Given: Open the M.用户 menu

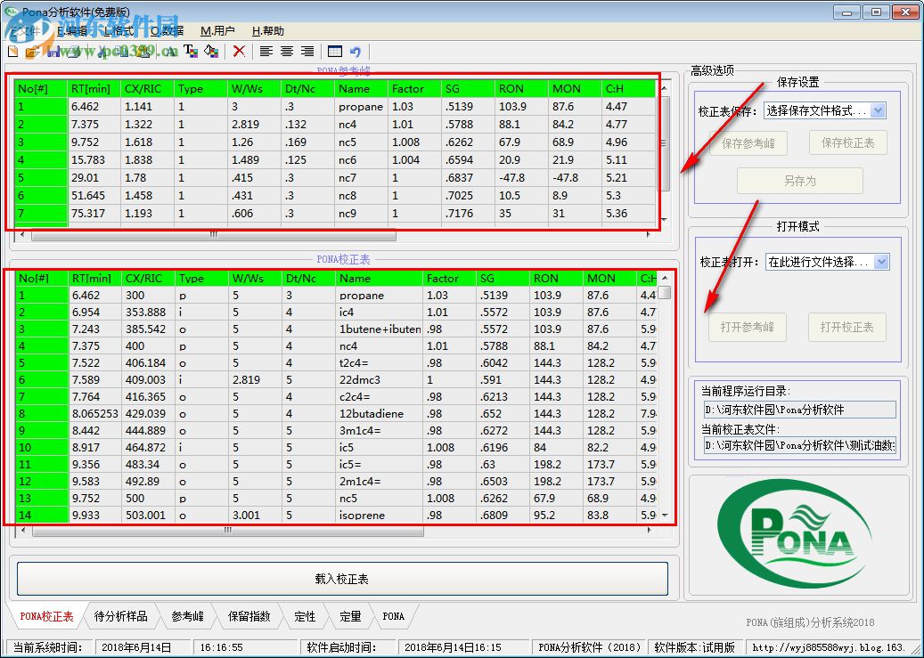Looking at the screenshot, I should 217,30.
